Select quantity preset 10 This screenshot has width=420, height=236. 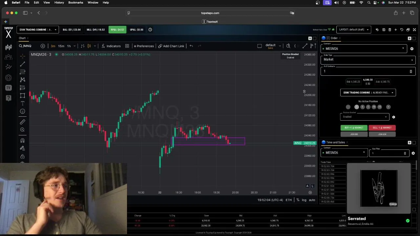coord(374,107)
